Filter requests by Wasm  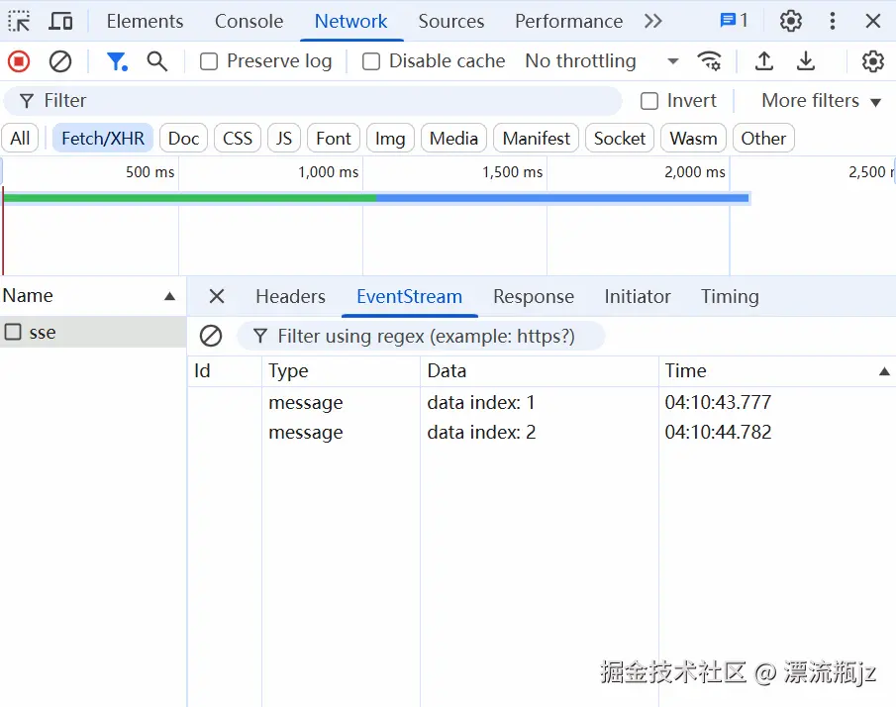coord(693,139)
